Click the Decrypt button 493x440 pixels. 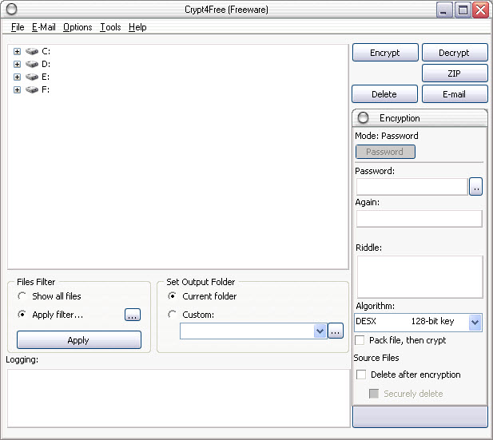tap(455, 53)
